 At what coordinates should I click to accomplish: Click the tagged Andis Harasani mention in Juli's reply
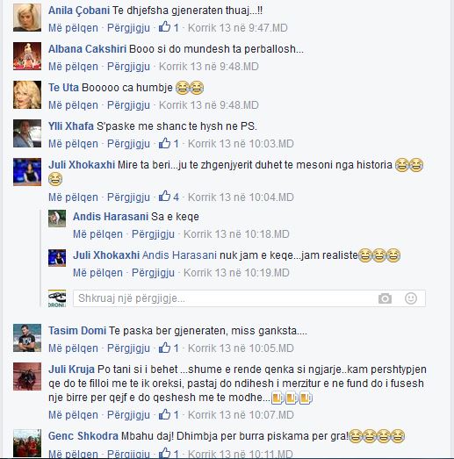[179, 255]
